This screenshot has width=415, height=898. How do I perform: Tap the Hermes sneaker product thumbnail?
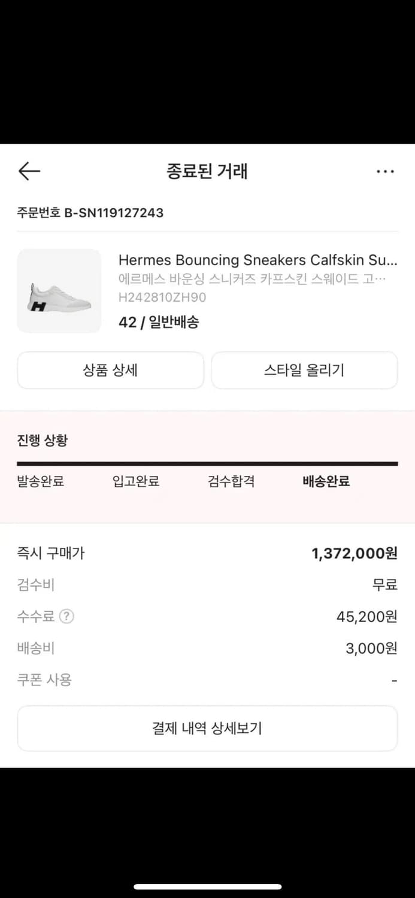59,290
